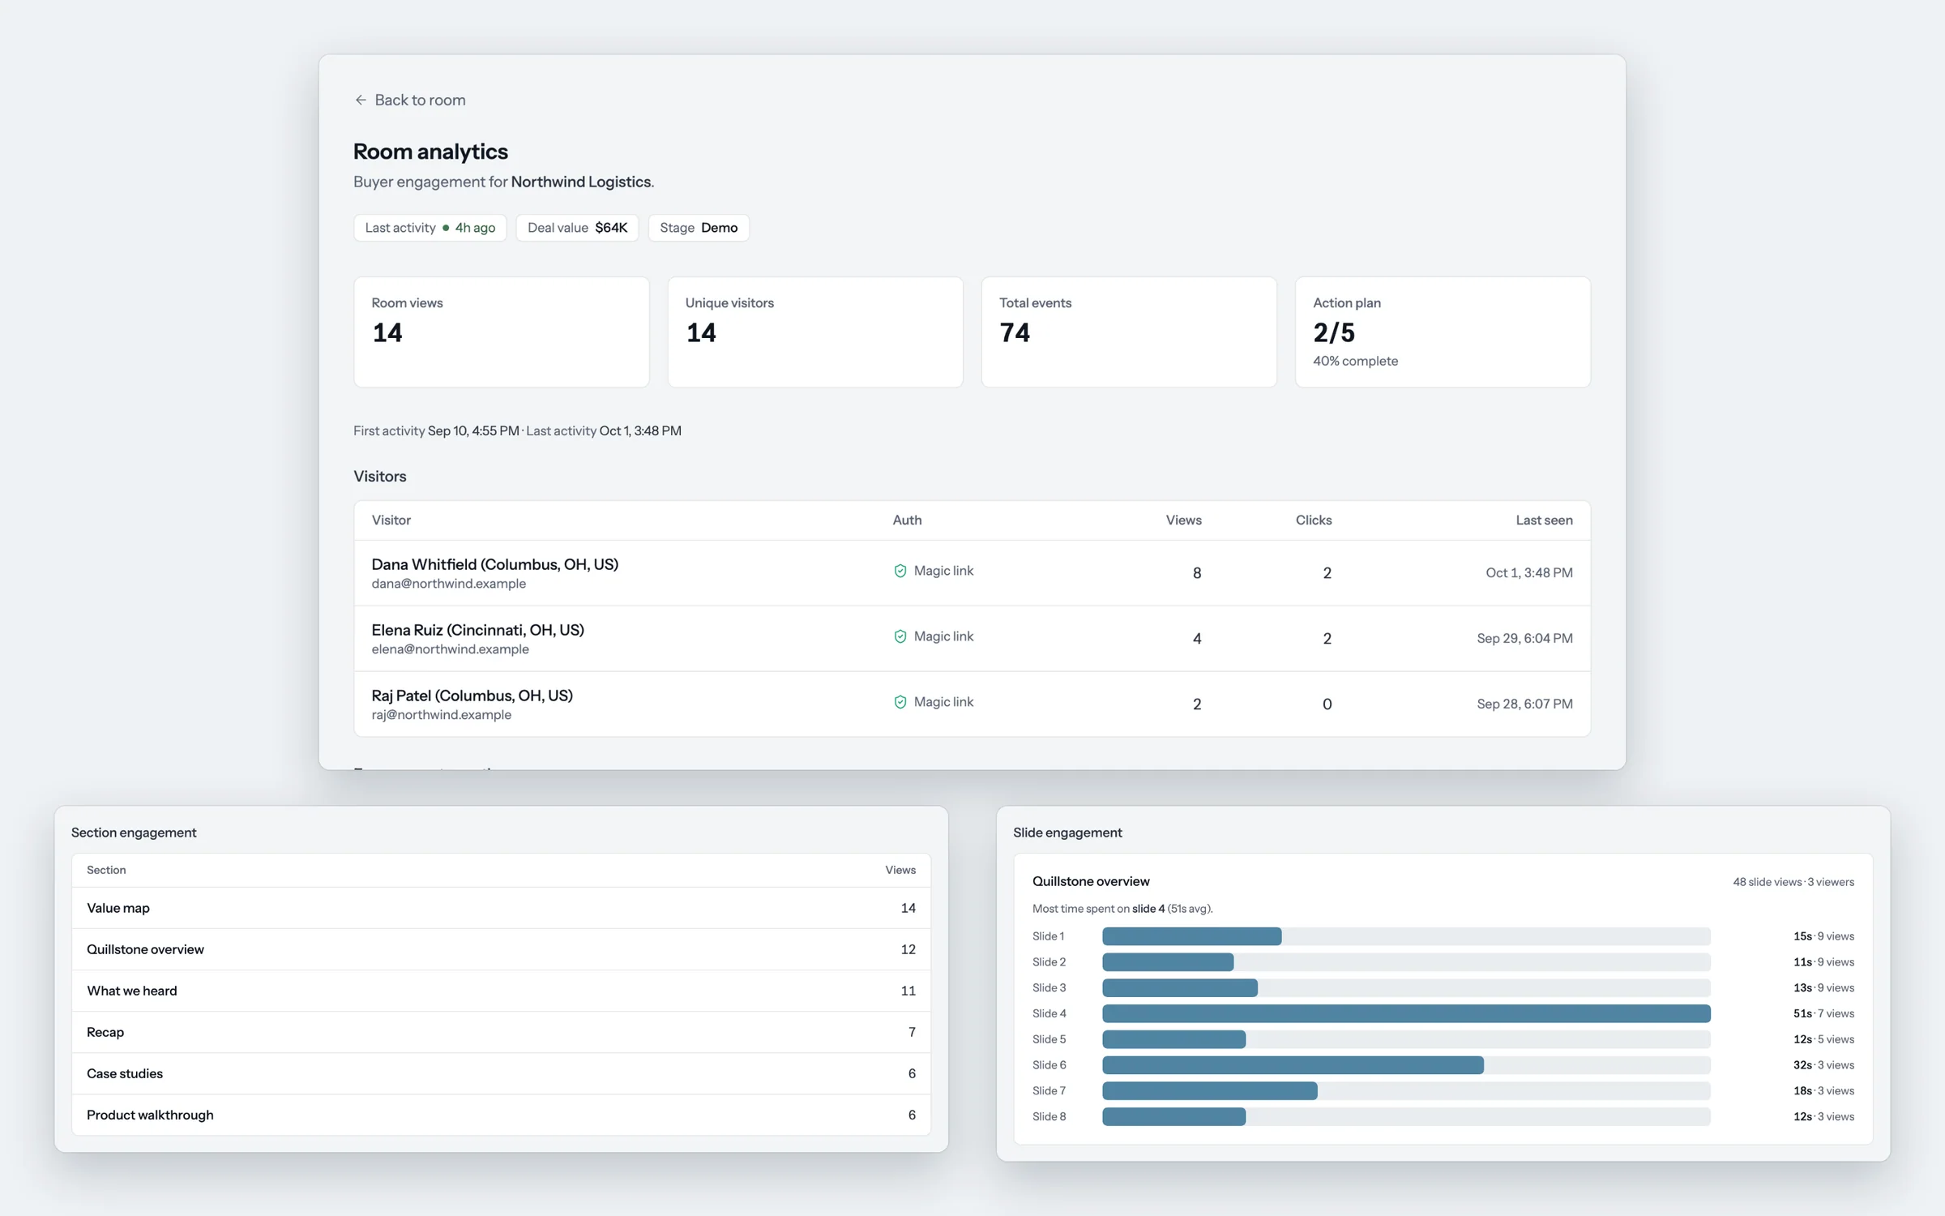Click the dana@northwind.example email
This screenshot has width=1945, height=1216.
[x=449, y=584]
